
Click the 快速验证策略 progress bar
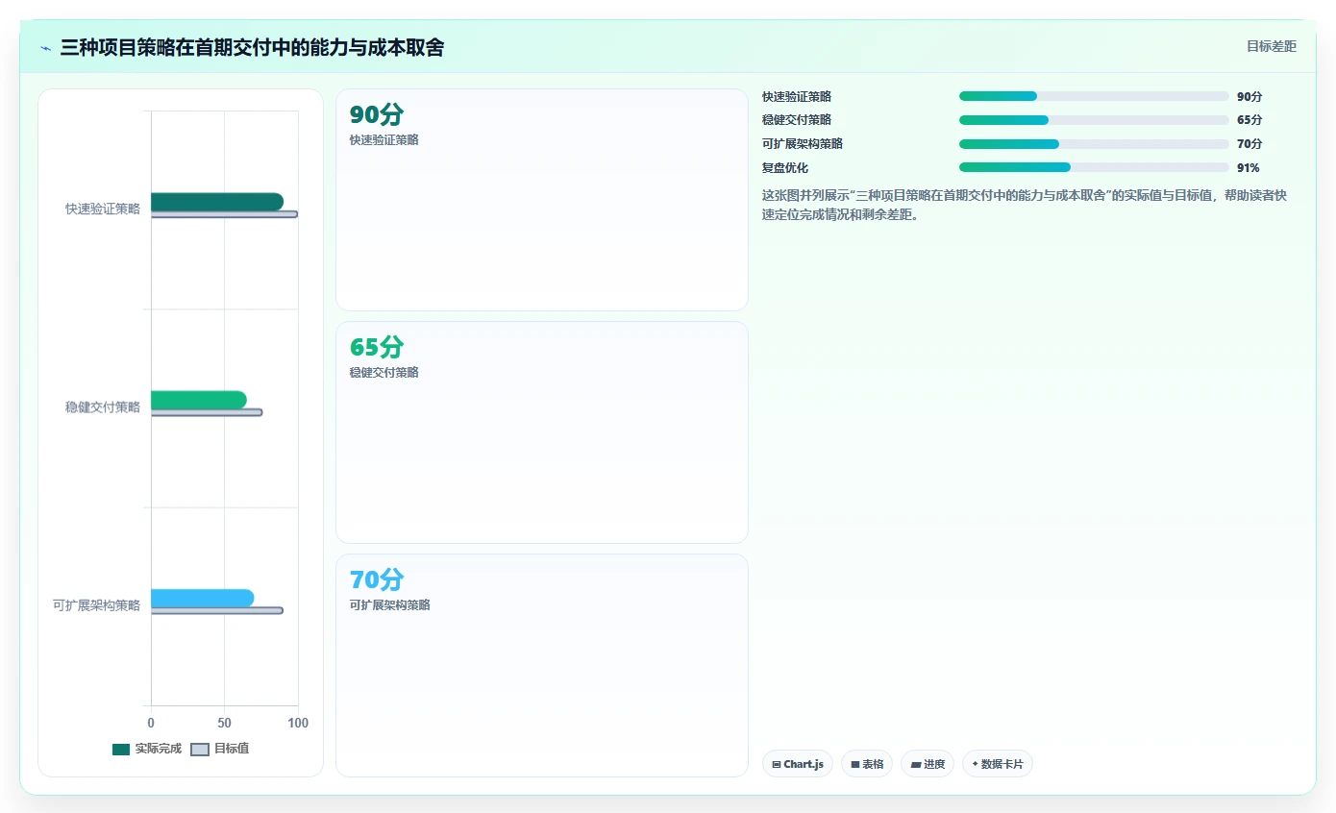(x=1094, y=96)
